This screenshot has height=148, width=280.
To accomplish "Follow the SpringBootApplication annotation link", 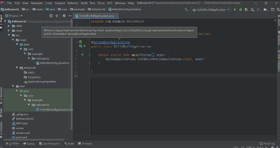I will click(x=111, y=42).
